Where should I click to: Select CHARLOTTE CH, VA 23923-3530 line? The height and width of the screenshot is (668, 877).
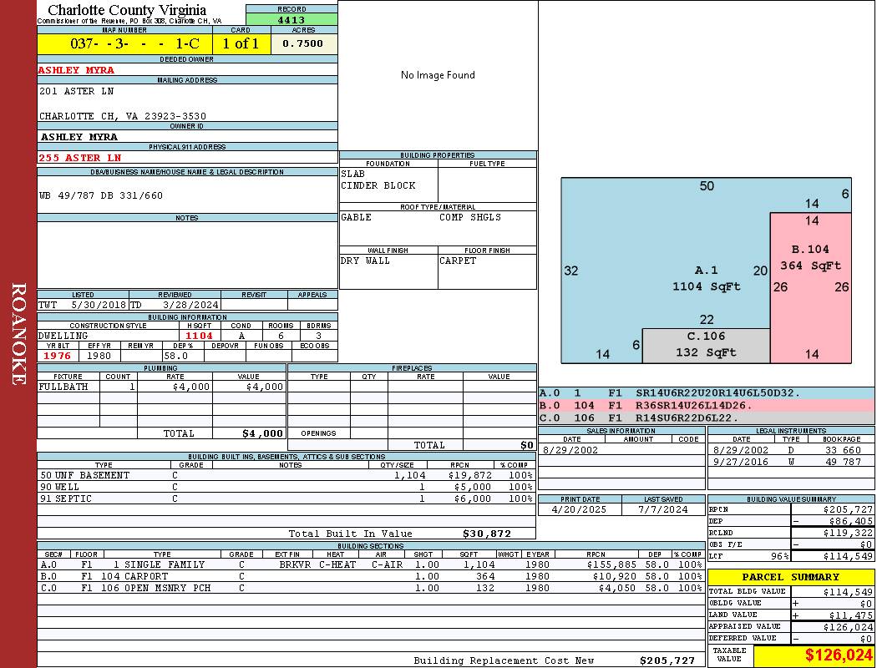pyautogui.click(x=123, y=116)
